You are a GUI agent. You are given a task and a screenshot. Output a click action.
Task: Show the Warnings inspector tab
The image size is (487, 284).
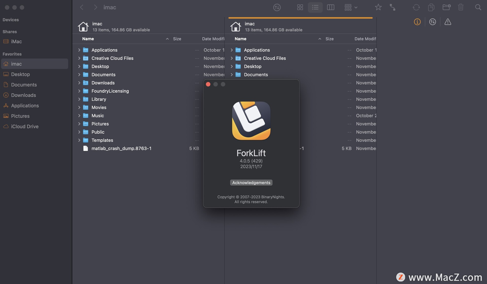tap(448, 22)
